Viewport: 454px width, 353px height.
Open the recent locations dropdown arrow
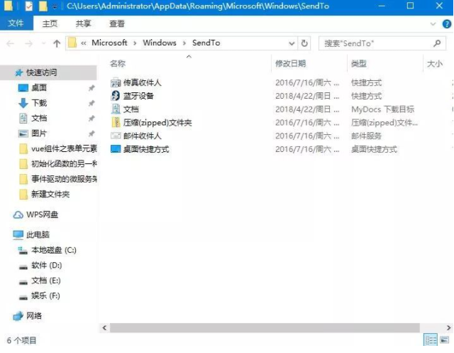[42, 43]
